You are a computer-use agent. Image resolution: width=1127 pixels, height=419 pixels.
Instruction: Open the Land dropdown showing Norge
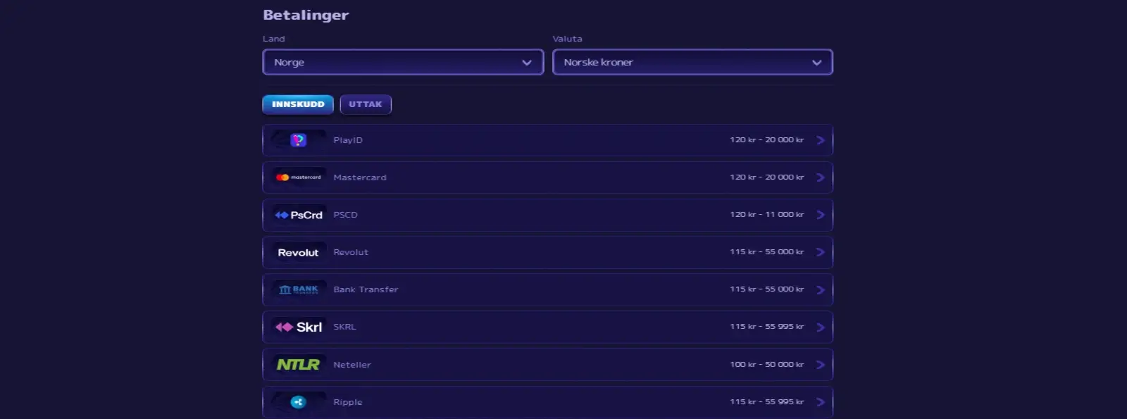coord(403,62)
